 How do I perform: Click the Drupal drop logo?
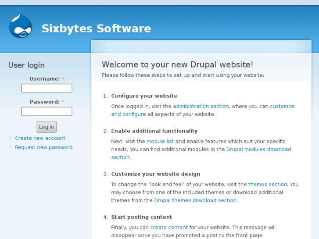pyautogui.click(x=21, y=25)
